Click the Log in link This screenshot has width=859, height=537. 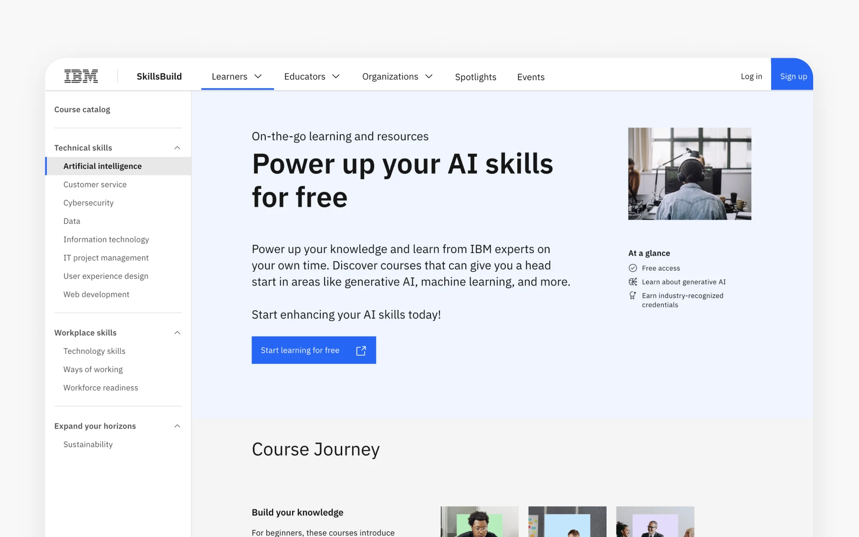pos(751,76)
